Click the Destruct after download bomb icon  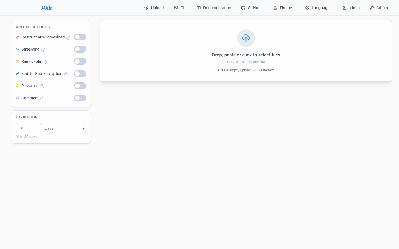18,37
